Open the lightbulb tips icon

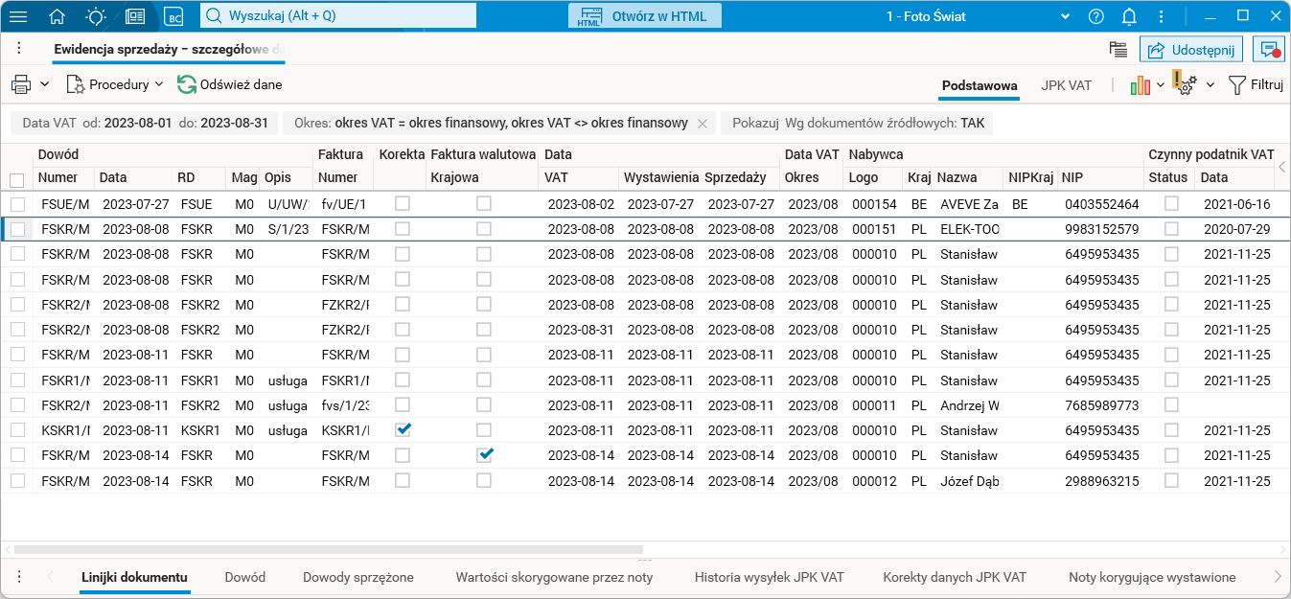[96, 15]
